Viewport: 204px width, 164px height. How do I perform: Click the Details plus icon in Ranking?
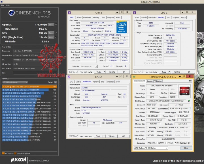coord(56,82)
